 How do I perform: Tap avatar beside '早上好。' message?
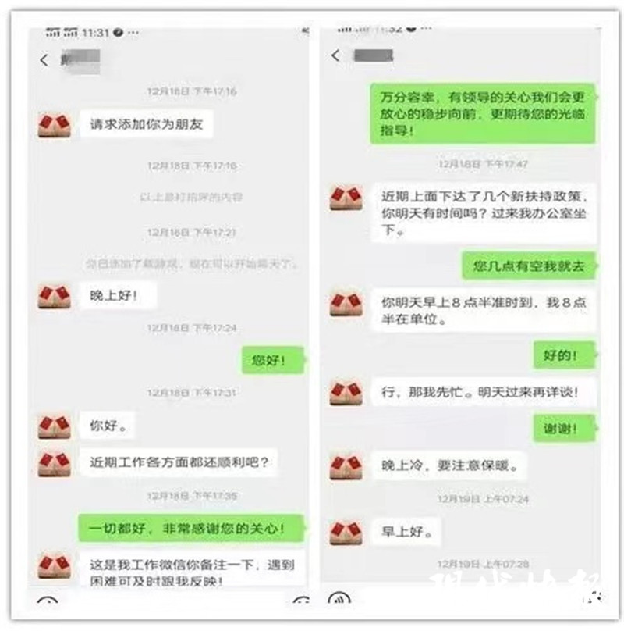[x=346, y=533]
